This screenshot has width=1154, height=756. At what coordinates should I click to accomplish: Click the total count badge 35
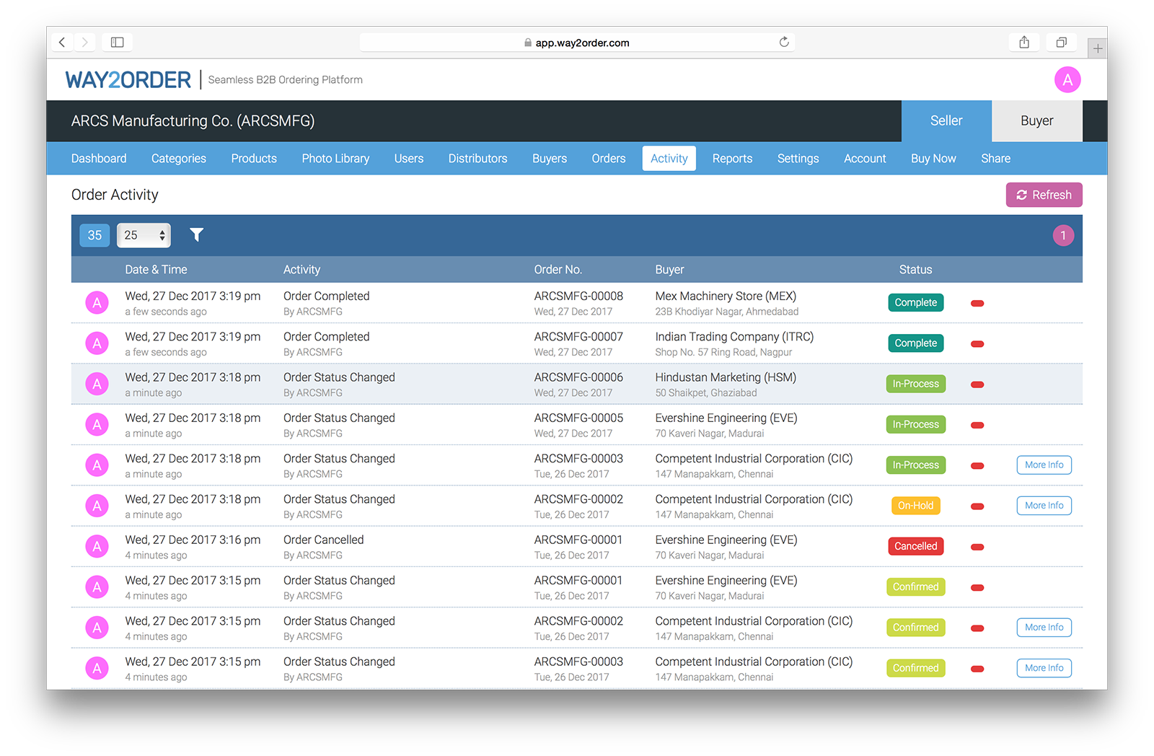94,235
